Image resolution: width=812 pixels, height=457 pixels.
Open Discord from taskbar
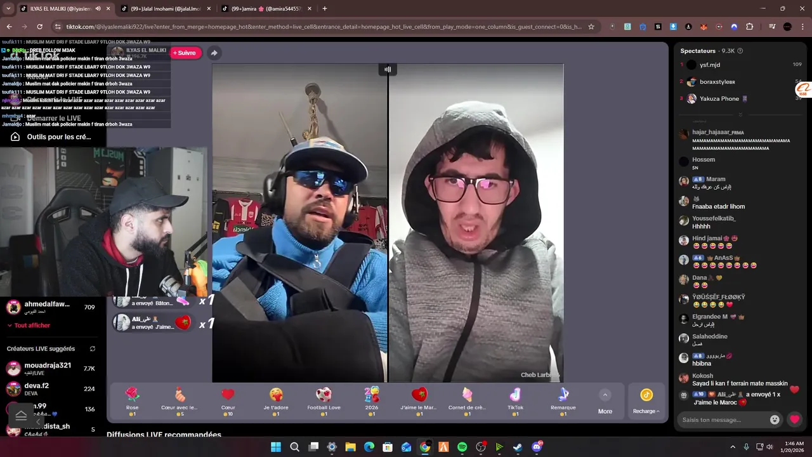coord(537,447)
